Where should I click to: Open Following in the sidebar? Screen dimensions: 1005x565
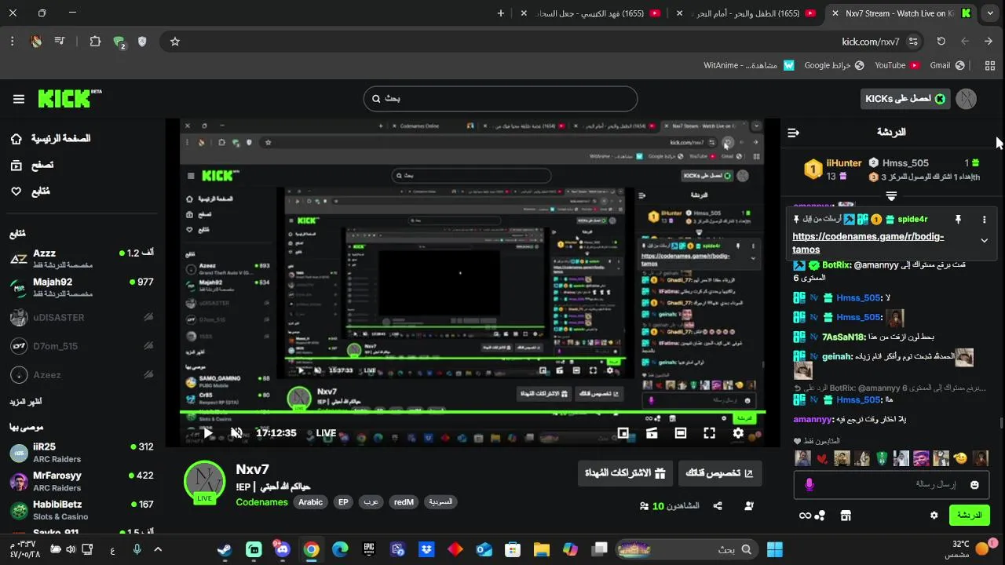tap(31, 191)
